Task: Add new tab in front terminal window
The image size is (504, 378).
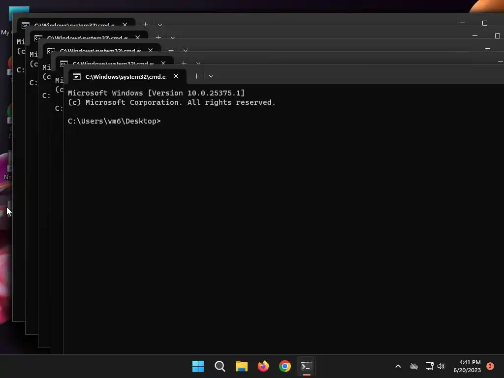Action: click(197, 76)
